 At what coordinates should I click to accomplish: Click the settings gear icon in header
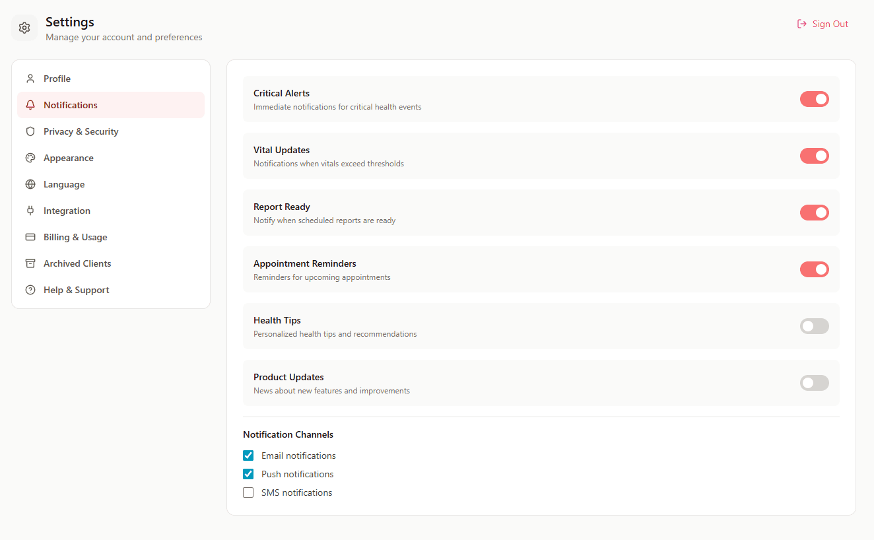coord(24,28)
